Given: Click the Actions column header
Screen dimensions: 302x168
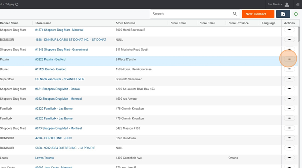Looking at the screenshot, I should click(289, 23).
